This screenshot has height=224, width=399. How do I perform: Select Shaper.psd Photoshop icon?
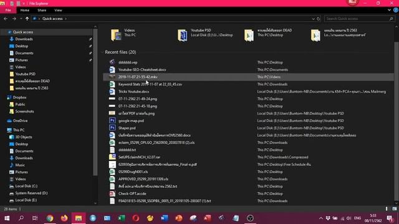[x=112, y=128]
